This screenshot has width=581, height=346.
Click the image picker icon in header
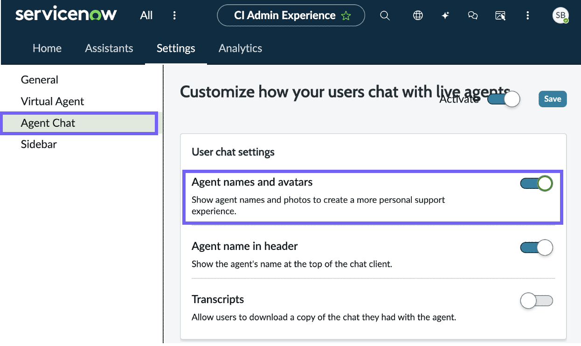coord(500,15)
